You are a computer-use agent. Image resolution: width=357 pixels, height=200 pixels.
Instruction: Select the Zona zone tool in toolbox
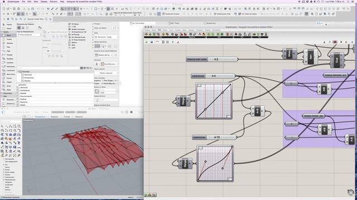(x=8, y=86)
